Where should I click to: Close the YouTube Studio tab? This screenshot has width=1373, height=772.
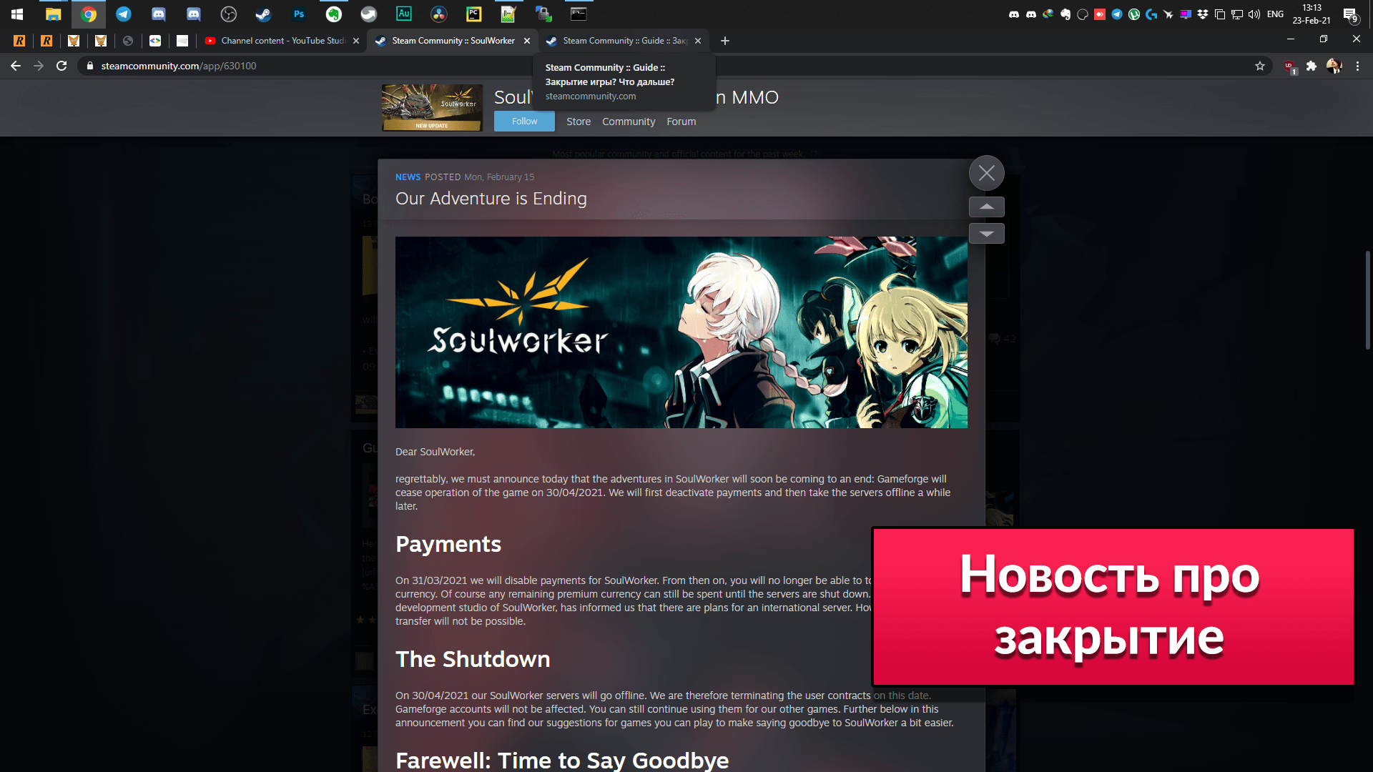pyautogui.click(x=356, y=41)
